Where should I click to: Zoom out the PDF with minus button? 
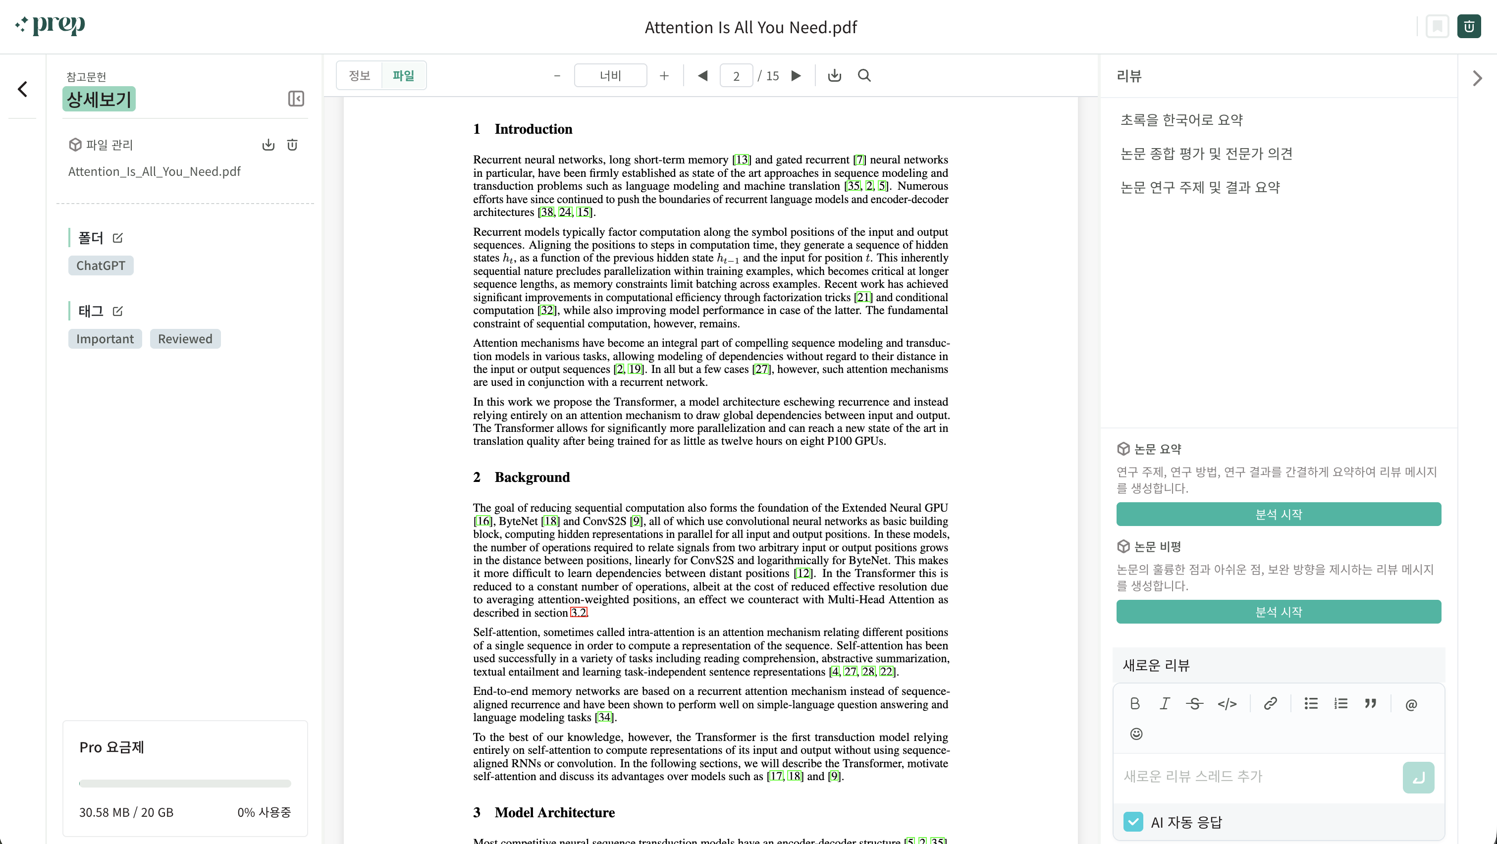pos(557,75)
